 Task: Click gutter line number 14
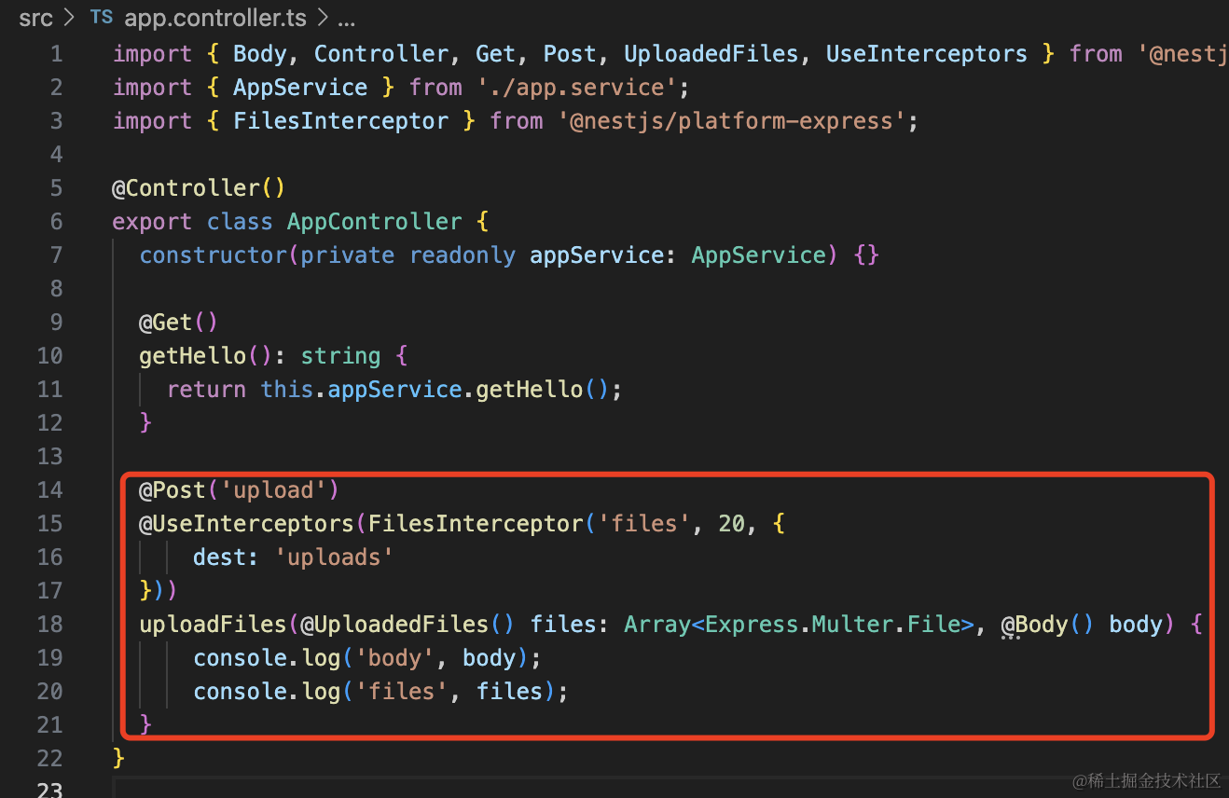[x=50, y=490]
